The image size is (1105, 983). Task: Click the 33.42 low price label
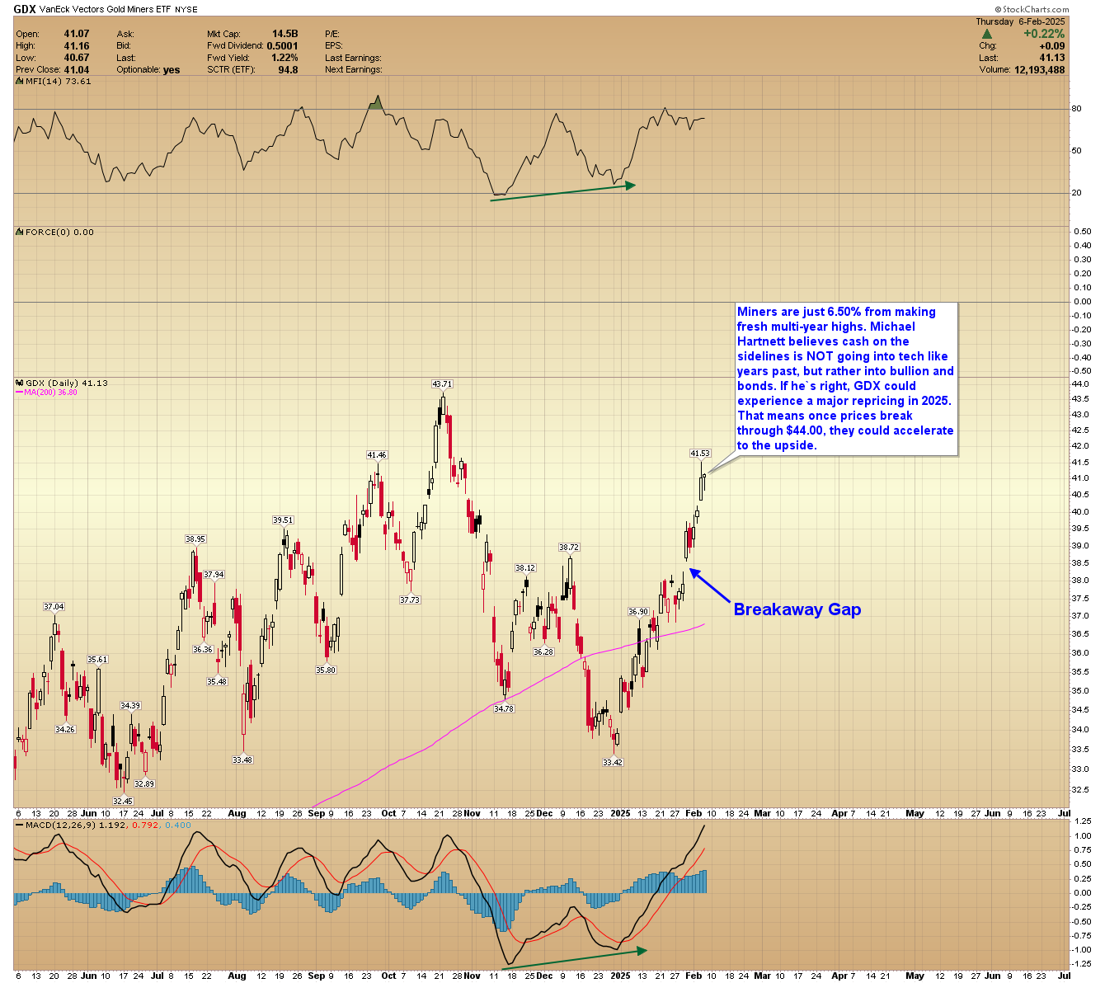[613, 762]
